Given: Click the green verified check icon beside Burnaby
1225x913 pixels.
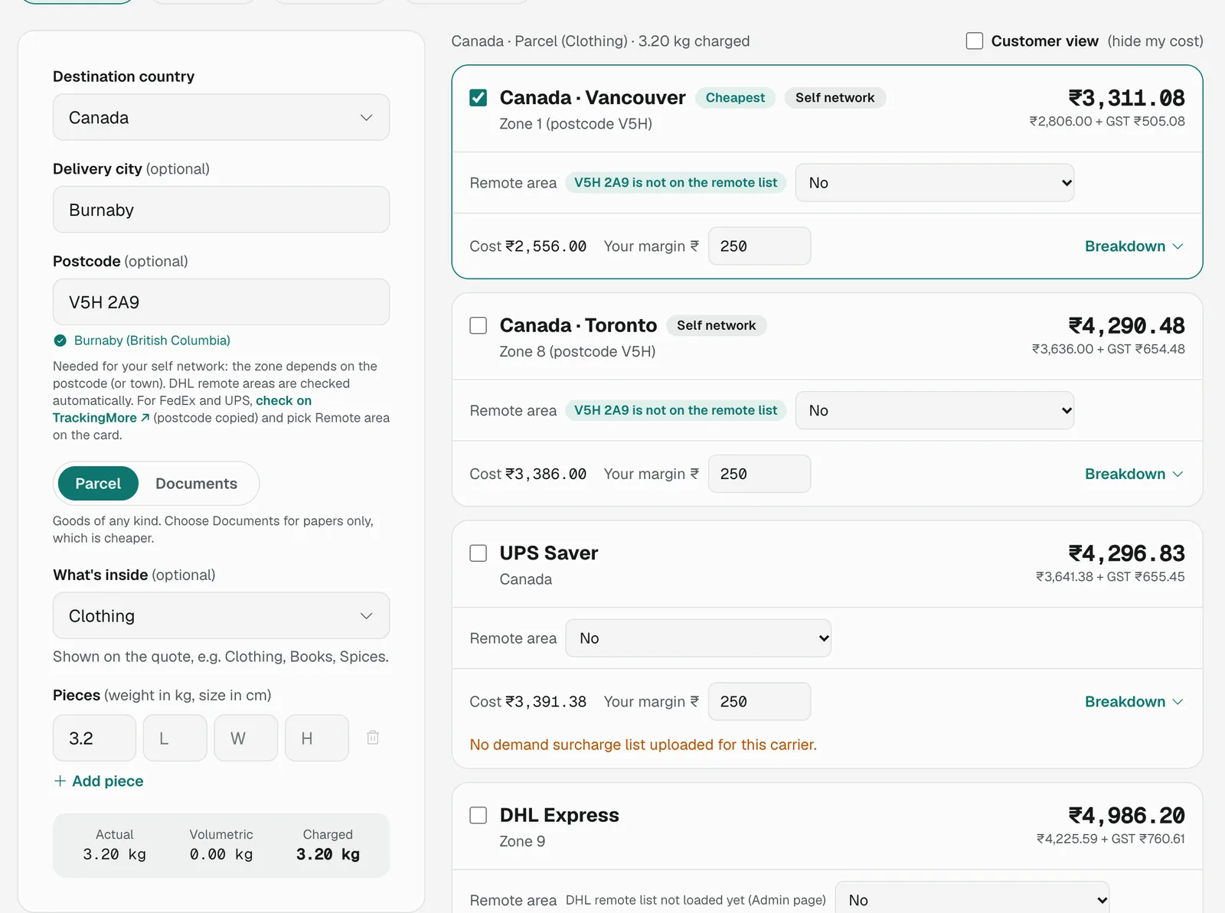Looking at the screenshot, I should pos(60,341).
